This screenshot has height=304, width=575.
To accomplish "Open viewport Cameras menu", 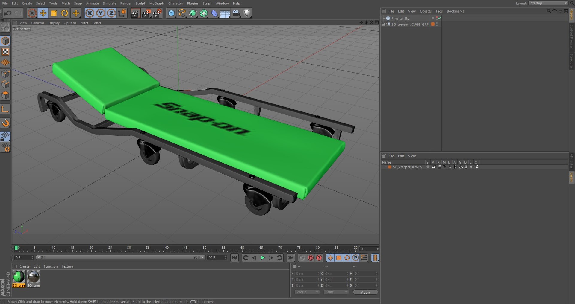I will [38, 23].
